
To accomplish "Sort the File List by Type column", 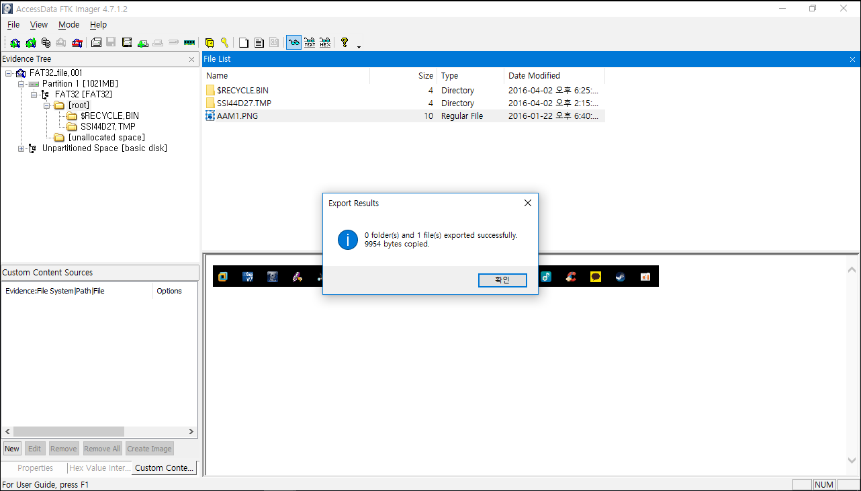I will (x=471, y=75).
